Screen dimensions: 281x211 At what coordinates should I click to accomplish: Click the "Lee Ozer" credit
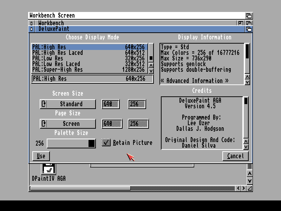pos(199,123)
